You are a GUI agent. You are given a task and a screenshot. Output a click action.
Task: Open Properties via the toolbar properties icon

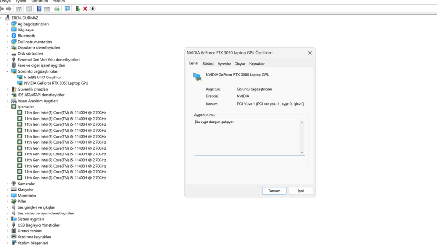29,9
